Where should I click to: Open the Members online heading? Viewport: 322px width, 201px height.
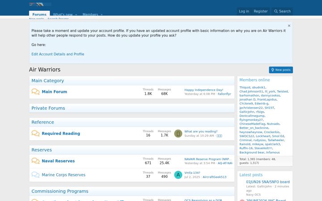(x=254, y=80)
